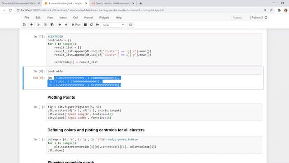Open the Help menu
The width and height of the screenshot is (289, 163).
pos(119,18)
